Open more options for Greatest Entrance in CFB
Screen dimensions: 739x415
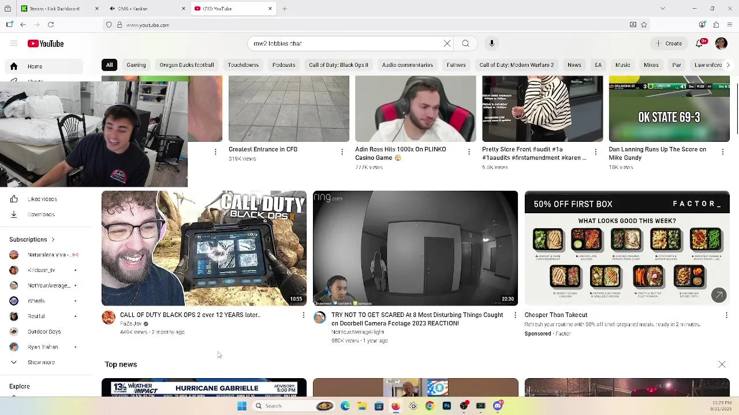tap(342, 152)
